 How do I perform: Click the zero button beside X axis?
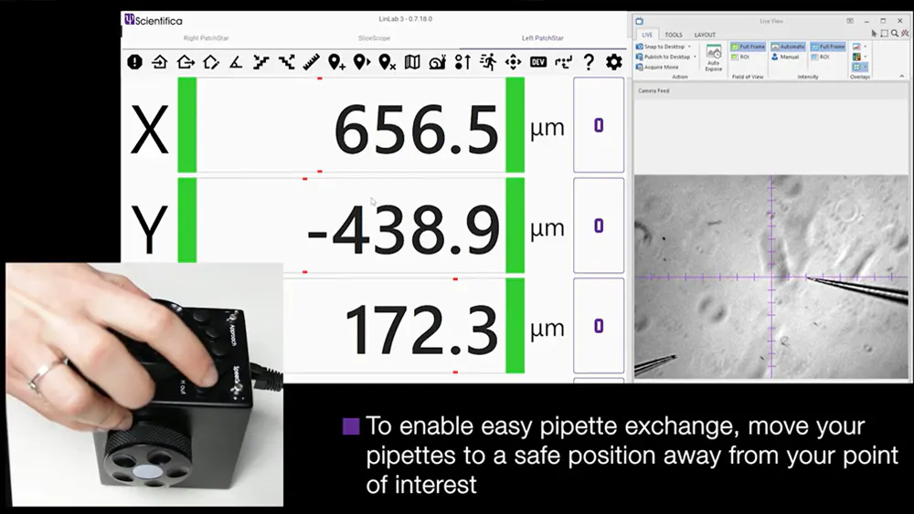(x=599, y=125)
